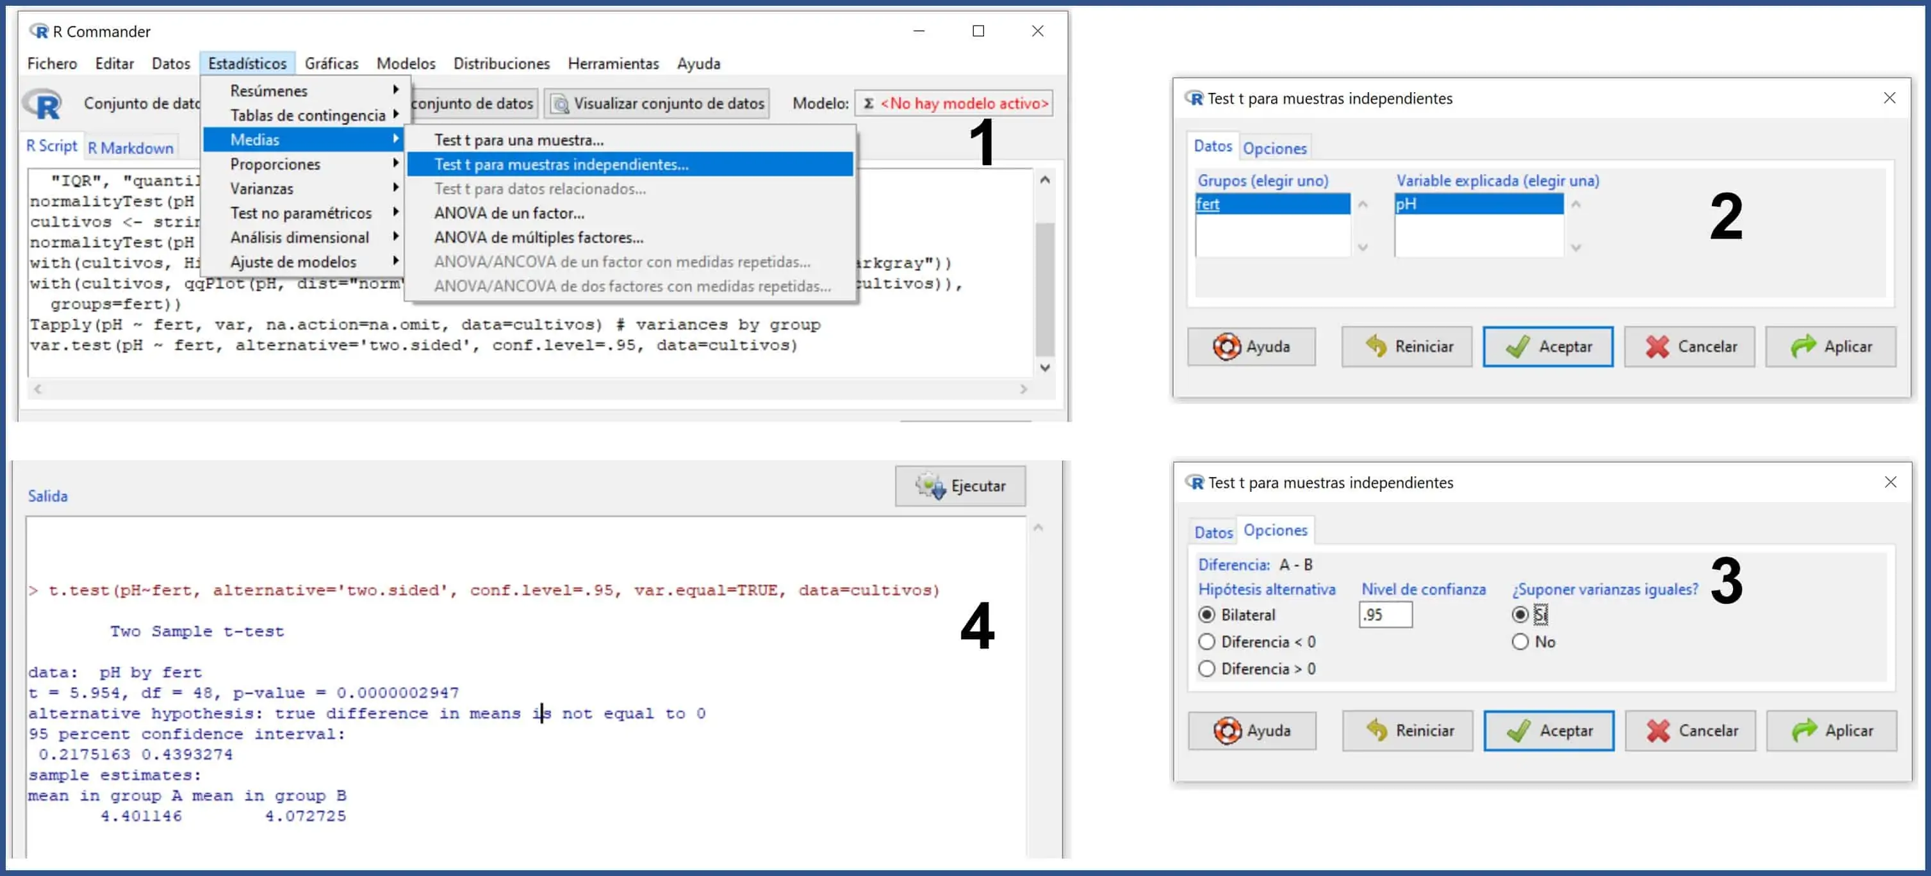The height and width of the screenshot is (876, 1931).
Task: Click the red X icon on lower dialog's Cancelar
Action: pyautogui.click(x=1658, y=731)
